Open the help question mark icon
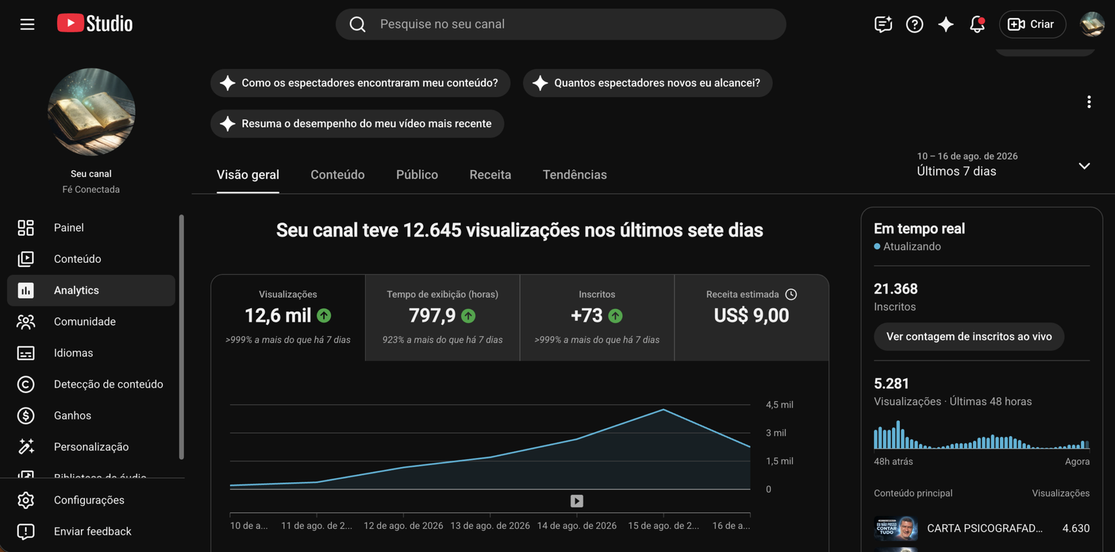This screenshot has width=1115, height=552. pyautogui.click(x=914, y=24)
